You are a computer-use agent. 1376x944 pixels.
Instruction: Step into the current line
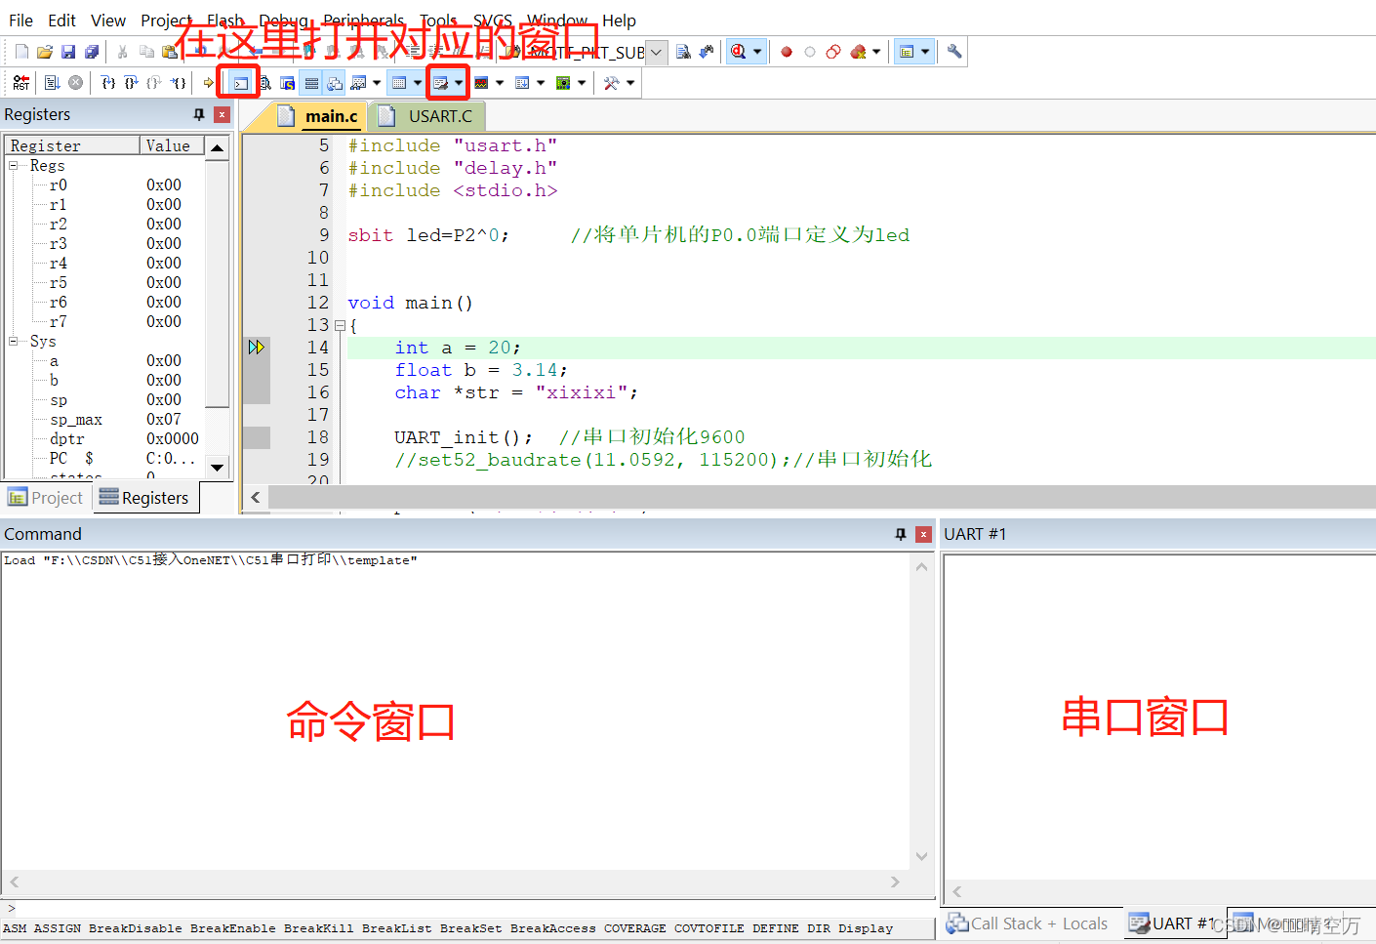tap(108, 83)
